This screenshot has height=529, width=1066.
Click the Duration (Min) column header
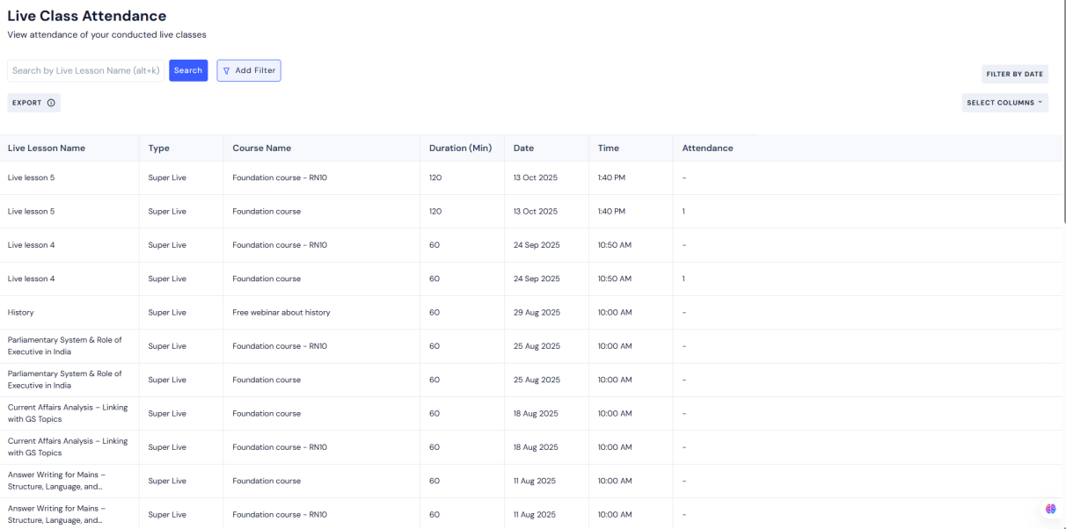click(x=460, y=149)
